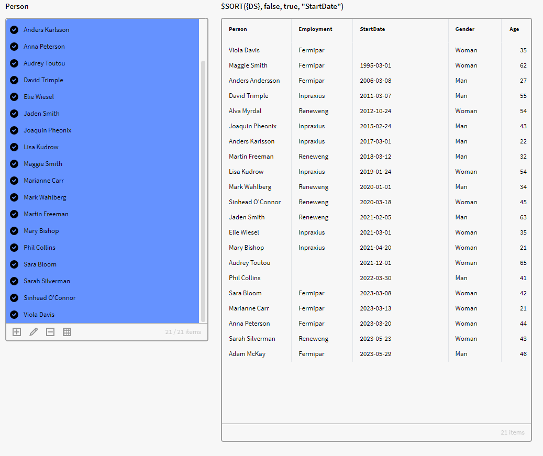
Task: Sort by the StartDate column header
Action: (x=372, y=29)
